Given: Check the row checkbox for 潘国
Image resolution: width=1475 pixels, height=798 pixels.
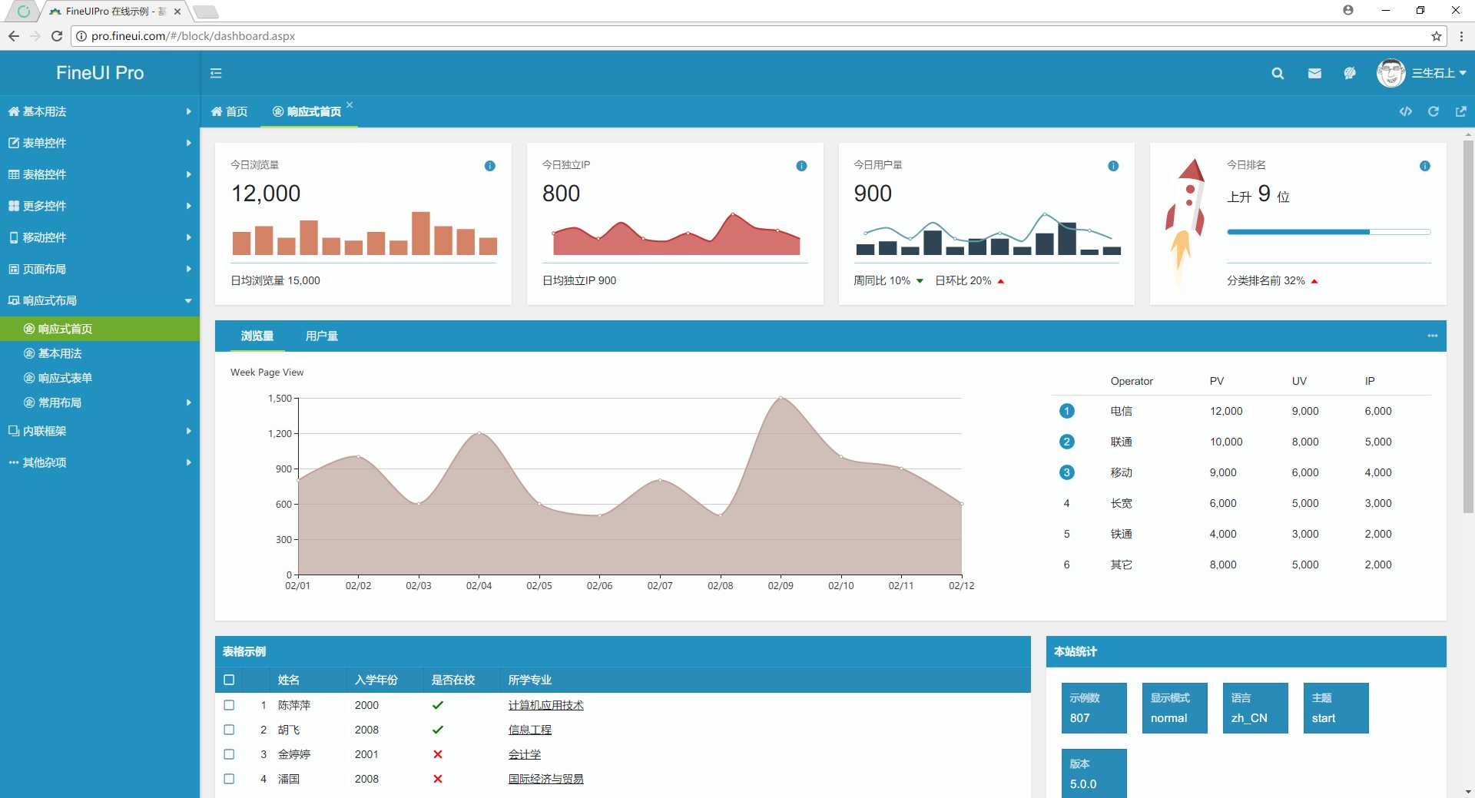Looking at the screenshot, I should point(229,779).
